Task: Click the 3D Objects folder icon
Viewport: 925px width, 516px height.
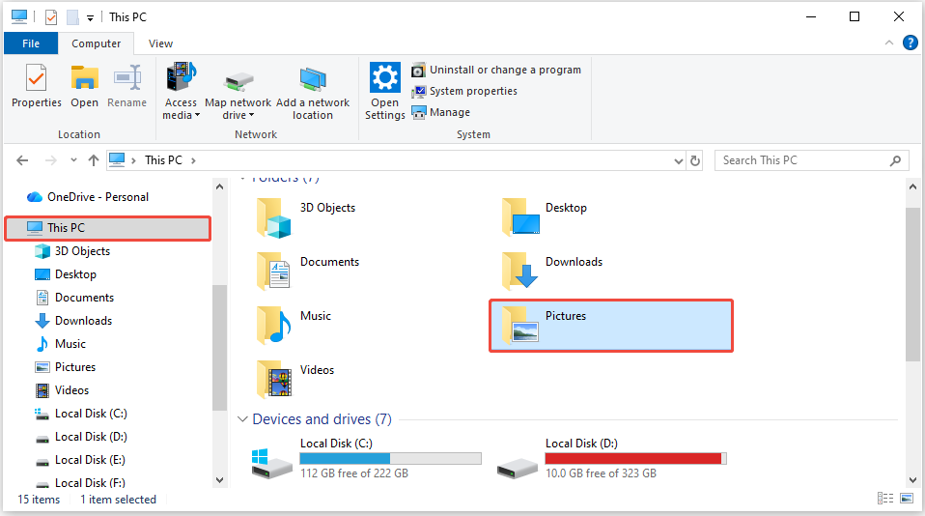Action: point(273,217)
